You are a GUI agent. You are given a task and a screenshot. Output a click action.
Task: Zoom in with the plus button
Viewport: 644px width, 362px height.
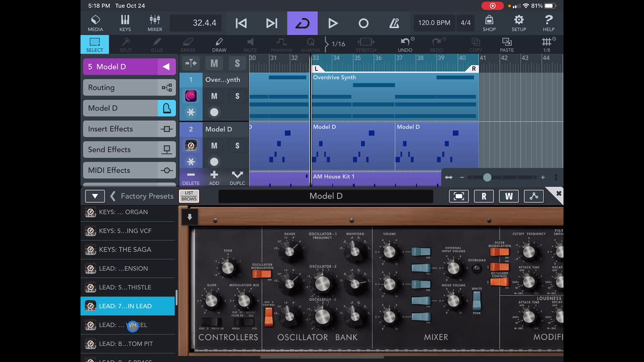tap(543, 177)
